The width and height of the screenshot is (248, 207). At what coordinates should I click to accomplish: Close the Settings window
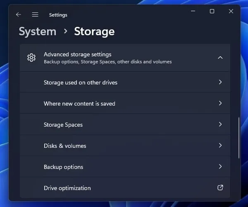click(231, 11)
